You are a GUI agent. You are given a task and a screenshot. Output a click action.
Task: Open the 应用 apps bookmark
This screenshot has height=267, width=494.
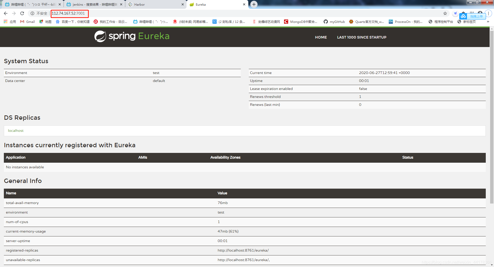click(10, 22)
